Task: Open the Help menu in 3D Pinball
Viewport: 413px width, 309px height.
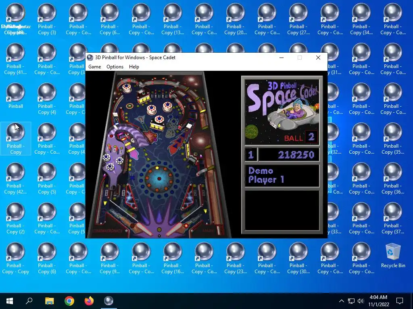Action: point(134,67)
